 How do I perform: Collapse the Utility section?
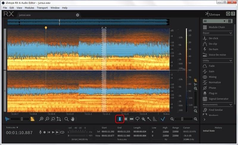pyautogui.click(x=231, y=60)
